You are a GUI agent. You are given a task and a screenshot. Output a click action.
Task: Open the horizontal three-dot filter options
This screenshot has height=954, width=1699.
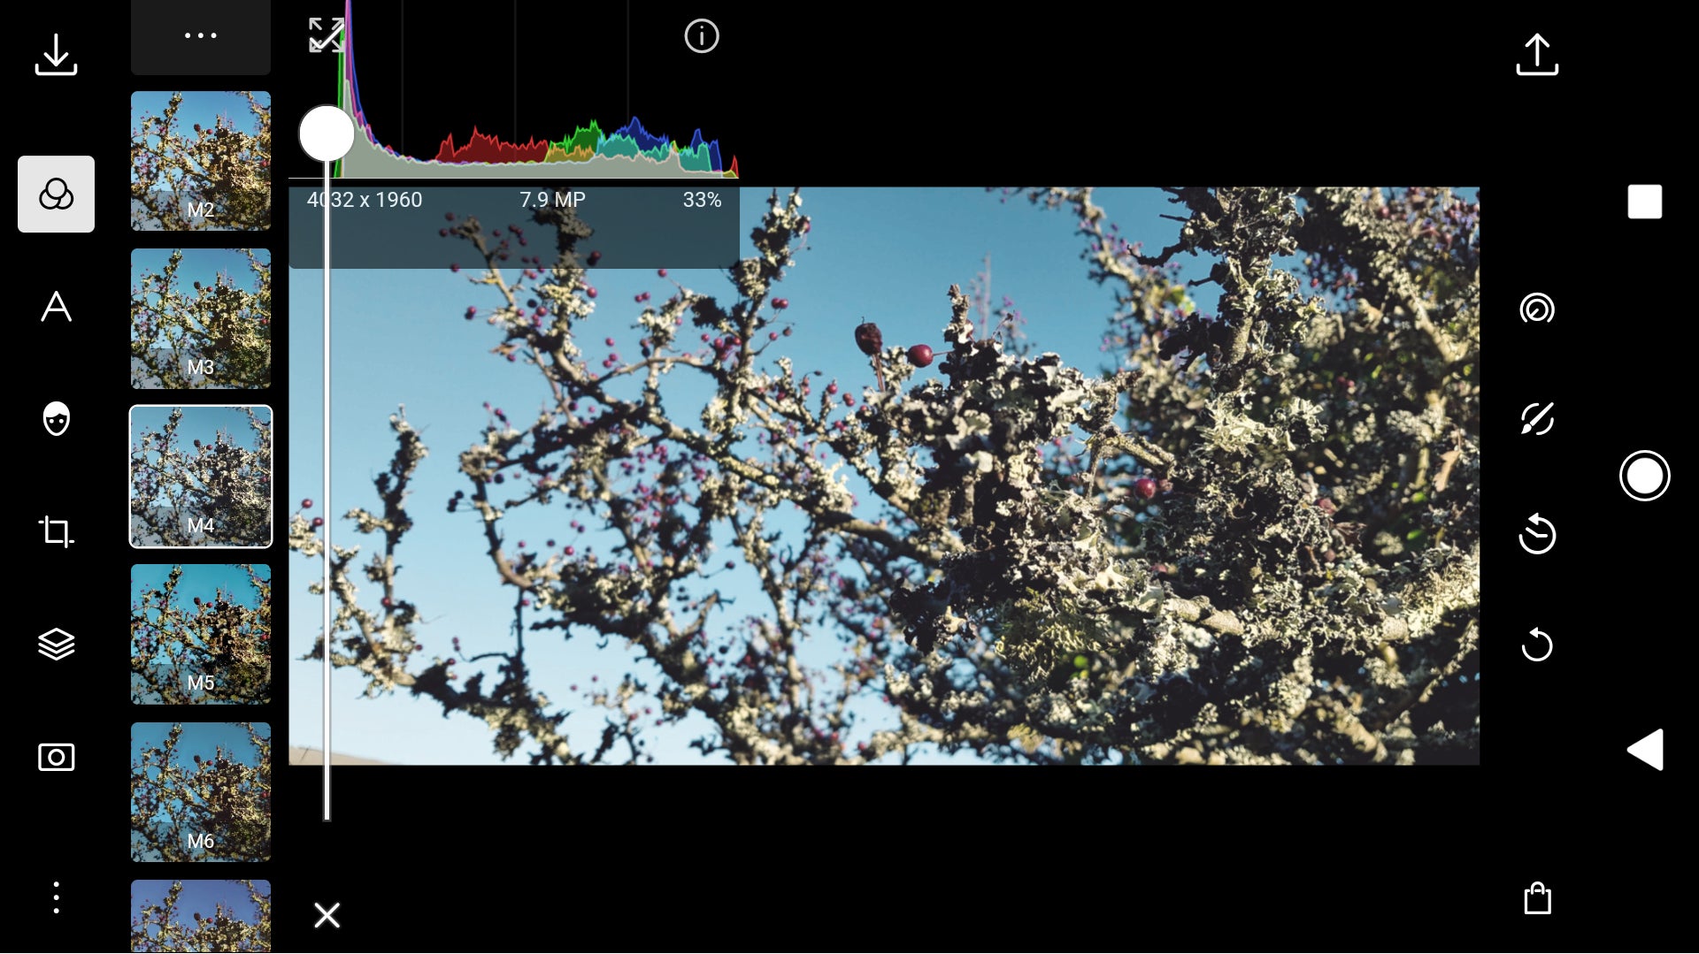tap(201, 36)
